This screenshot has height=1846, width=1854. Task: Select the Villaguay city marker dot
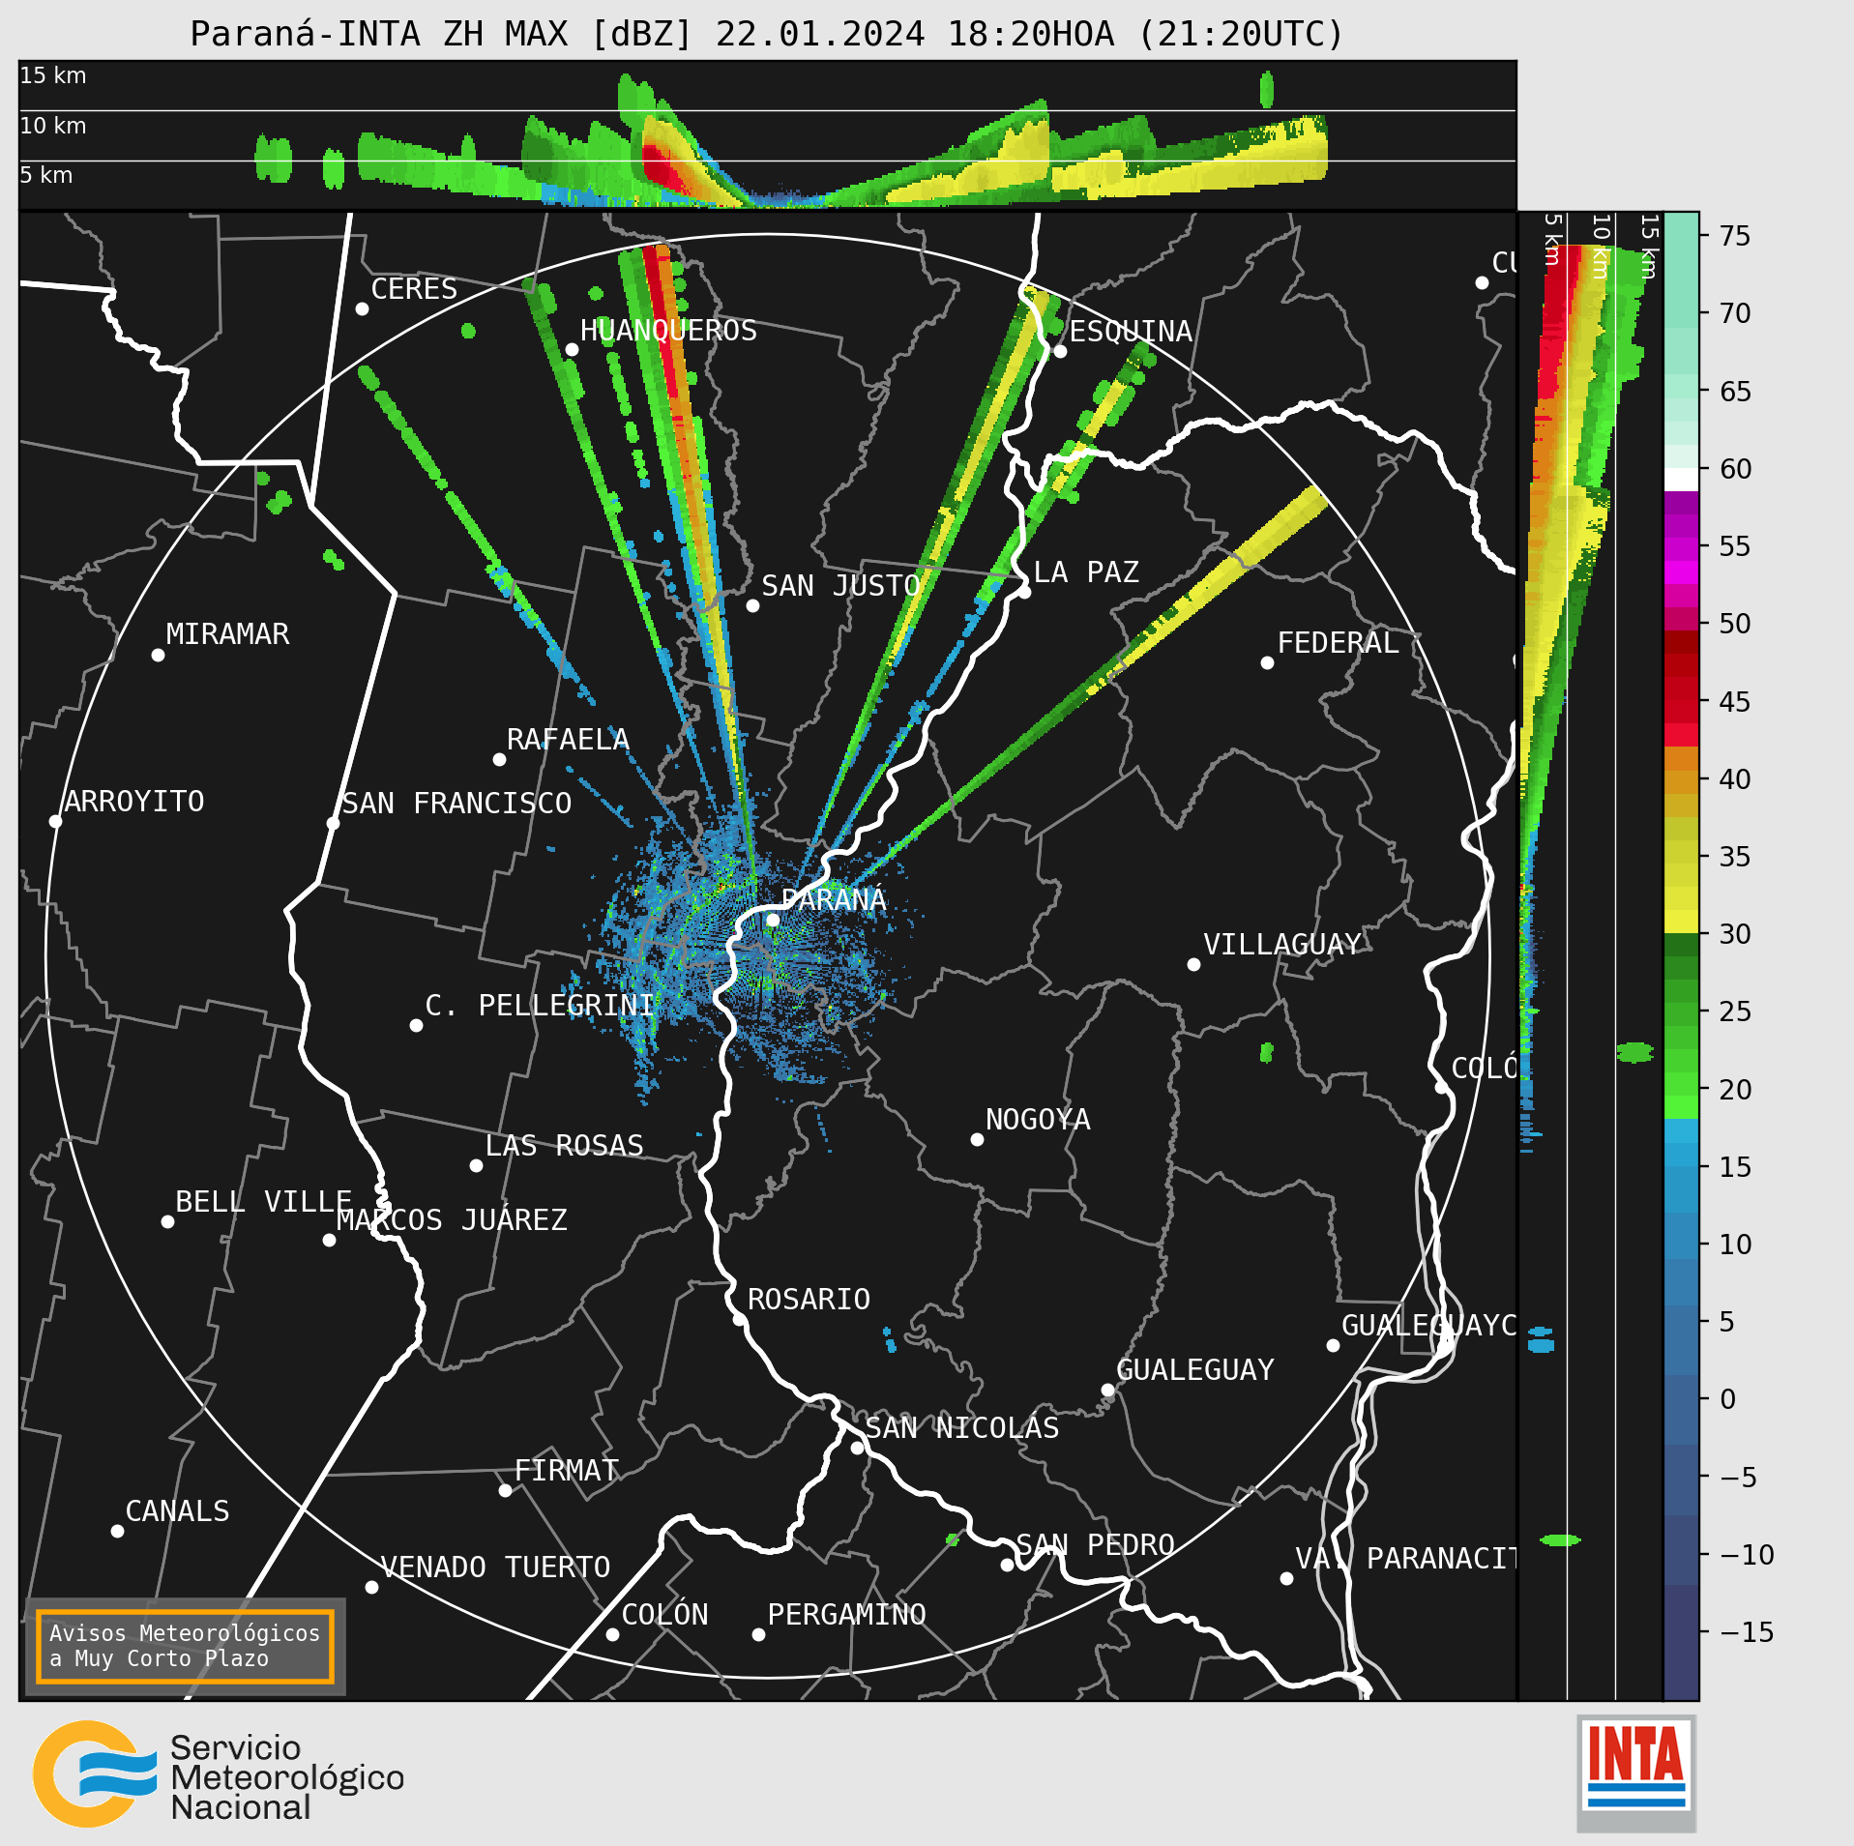point(1193,964)
